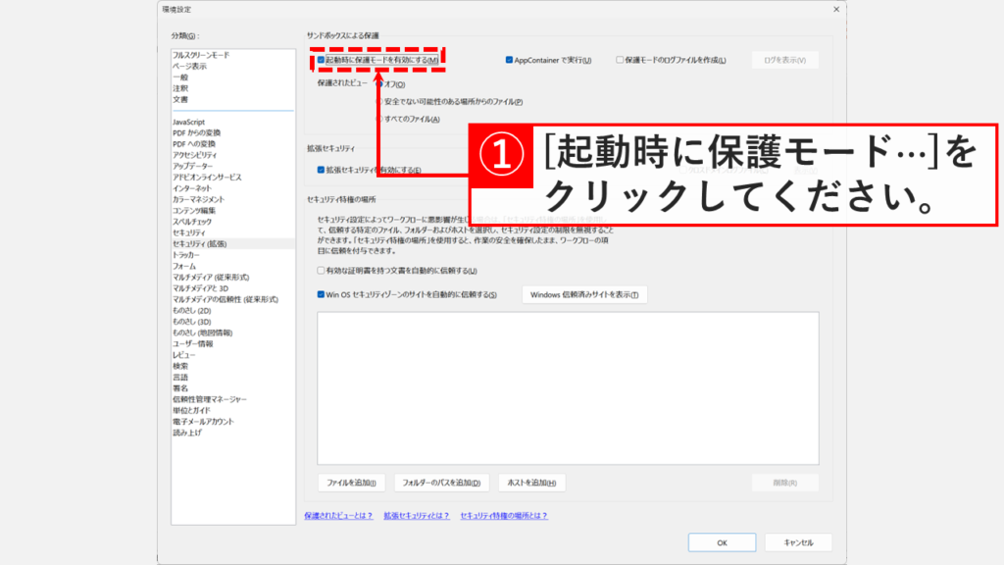Toggle AppContainer で実行 checkbox
Viewport: 1004px width, 565px height.
pos(509,60)
